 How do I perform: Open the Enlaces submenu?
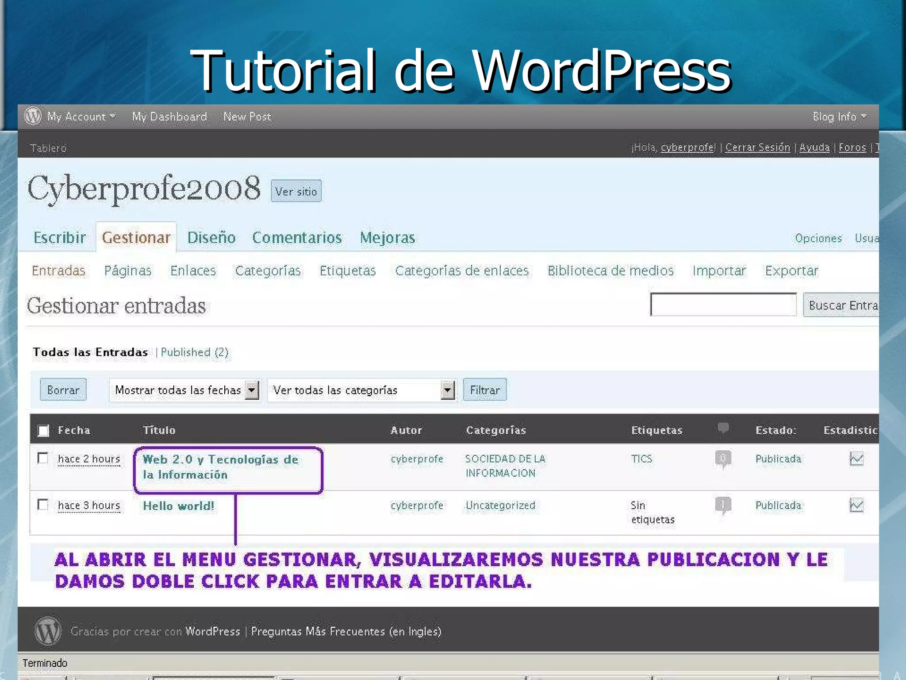coord(193,270)
